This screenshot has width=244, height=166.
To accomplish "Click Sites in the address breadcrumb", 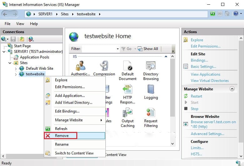I will 65,14.
